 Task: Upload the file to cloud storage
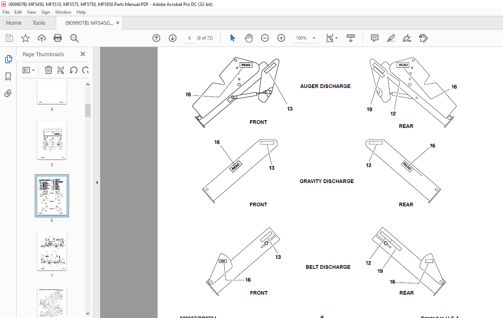pyautogui.click(x=42, y=38)
